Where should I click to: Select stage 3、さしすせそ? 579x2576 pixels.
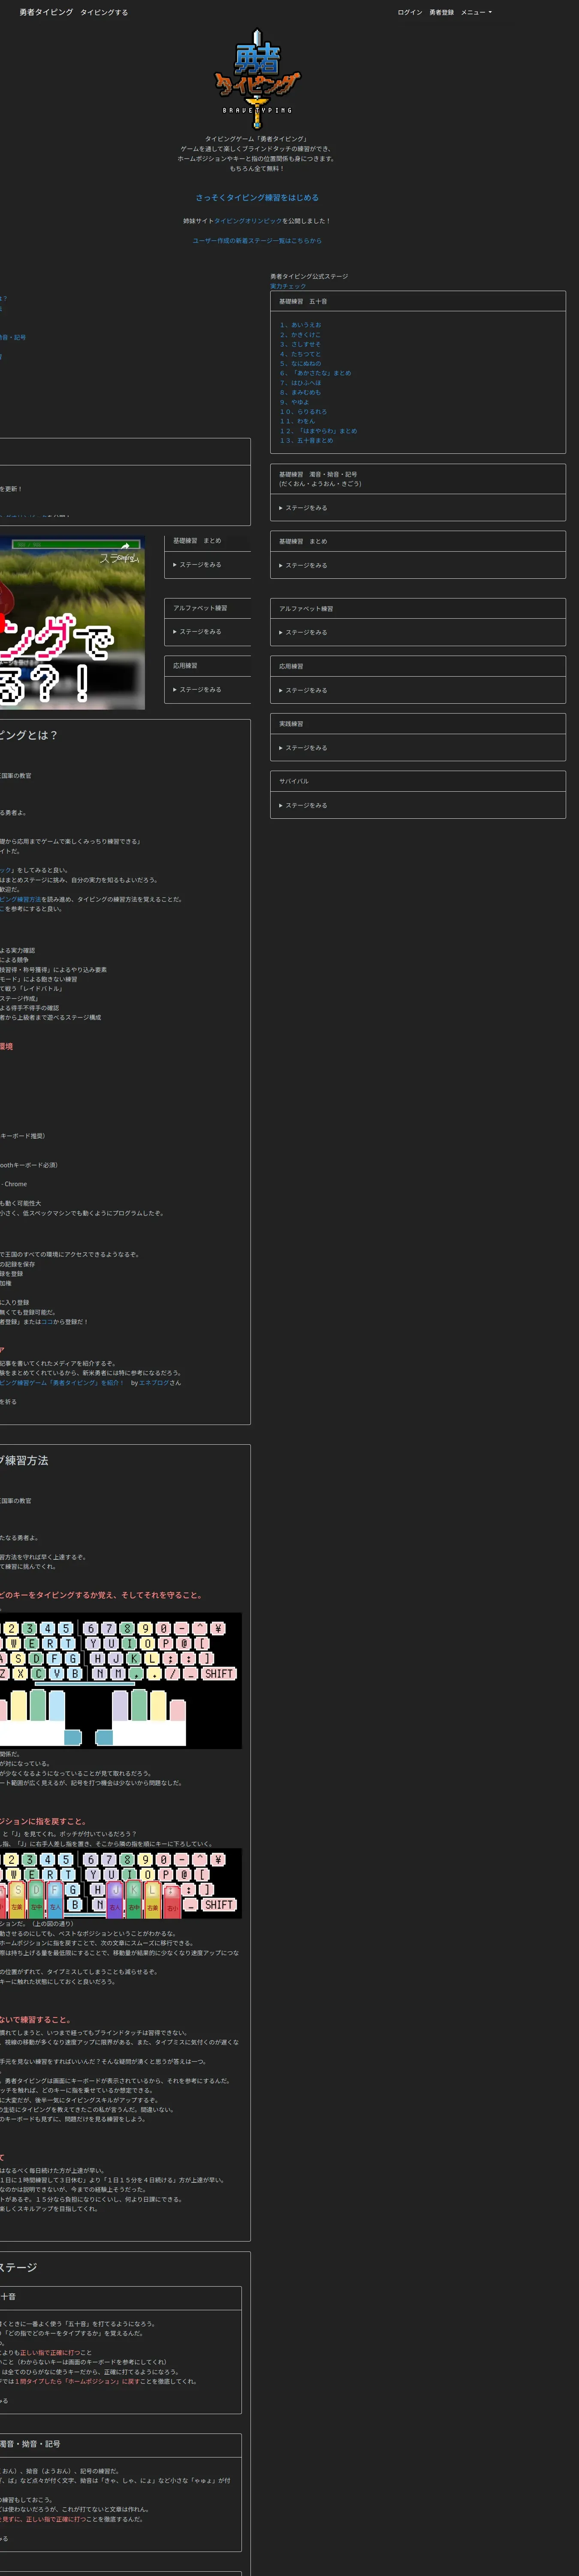pyautogui.click(x=301, y=344)
